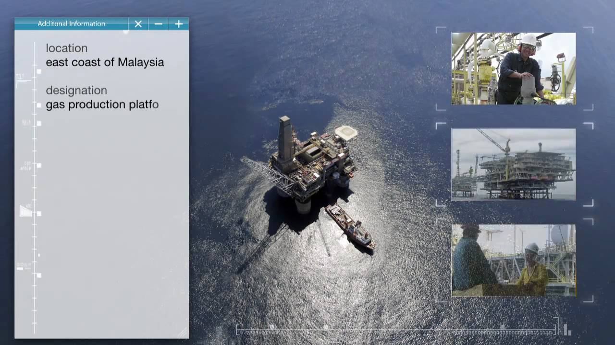The height and width of the screenshot is (345, 615).
Task: Select the 'east coast of Malaysia' text
Action: coord(105,62)
